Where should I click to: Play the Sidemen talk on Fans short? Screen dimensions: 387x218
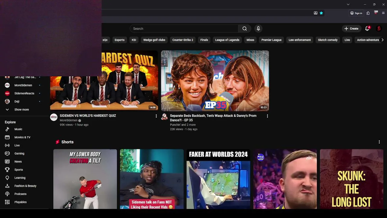[152, 179]
